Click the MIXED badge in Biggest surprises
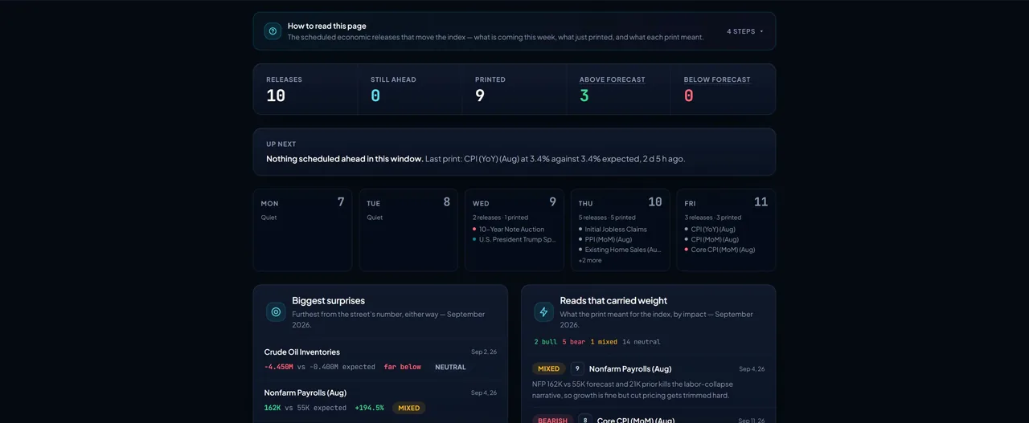 (409, 408)
